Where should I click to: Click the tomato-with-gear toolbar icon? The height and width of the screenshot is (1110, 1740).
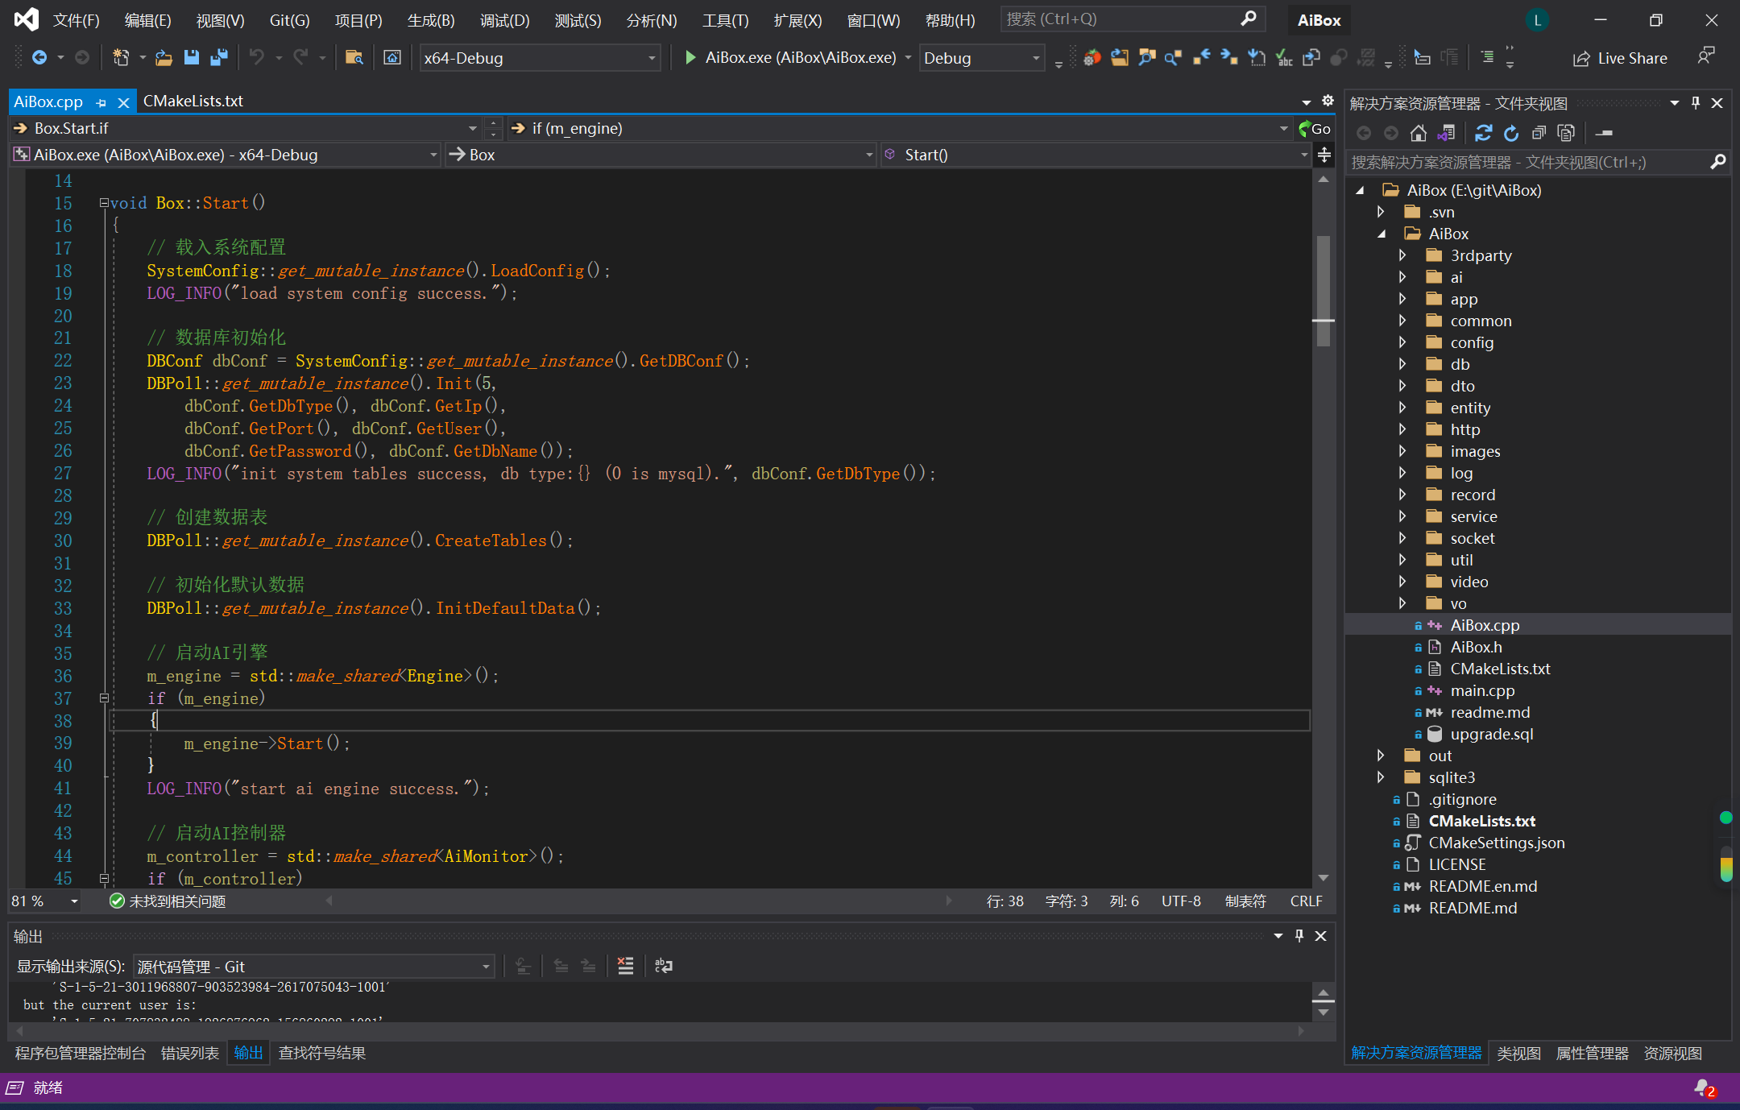coord(1092,57)
